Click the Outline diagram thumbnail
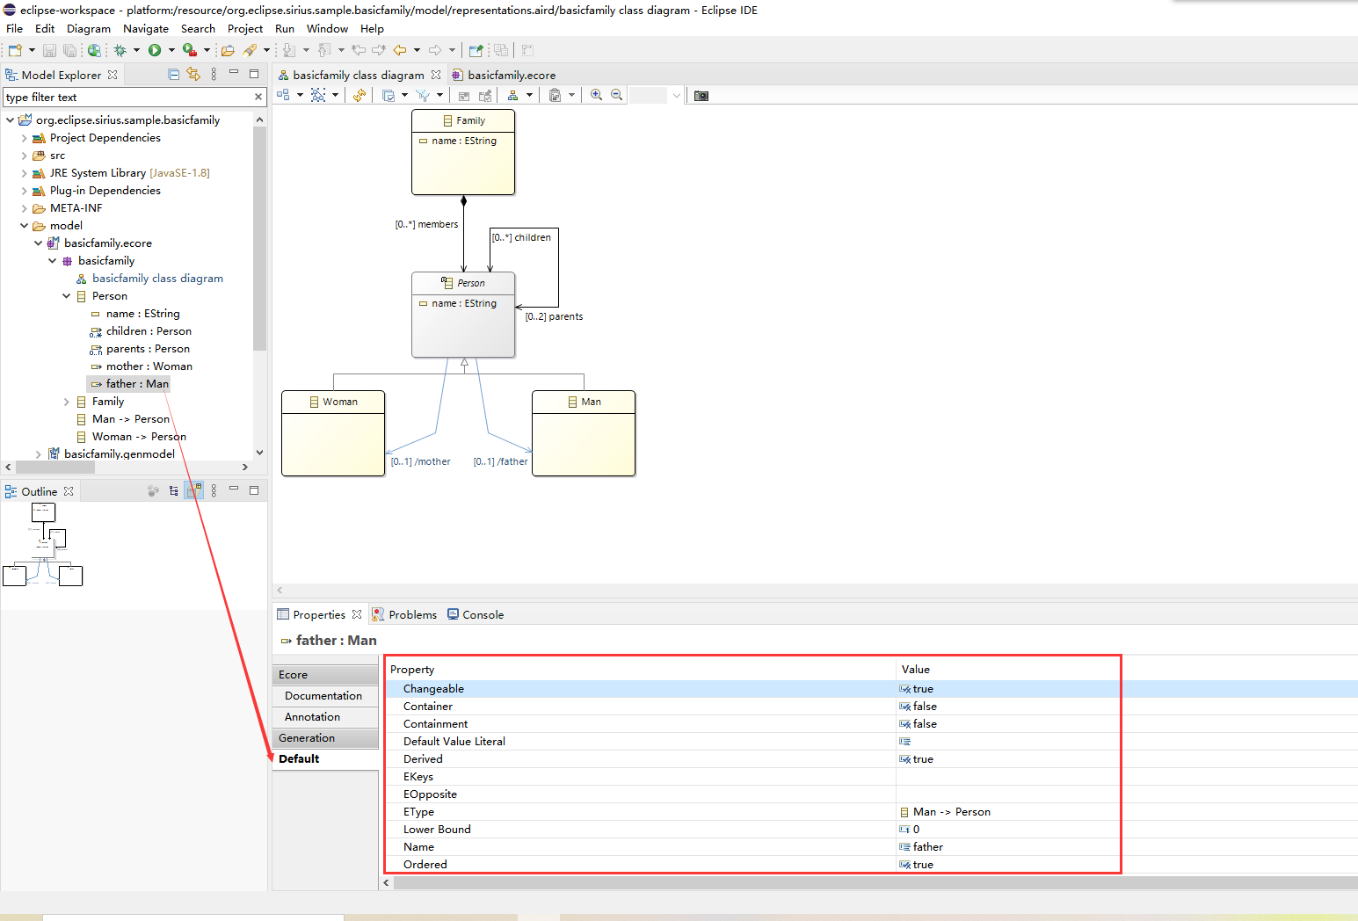The height and width of the screenshot is (921, 1358). [x=44, y=544]
